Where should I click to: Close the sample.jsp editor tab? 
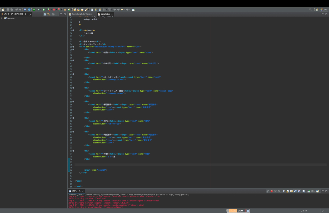tap(112, 14)
